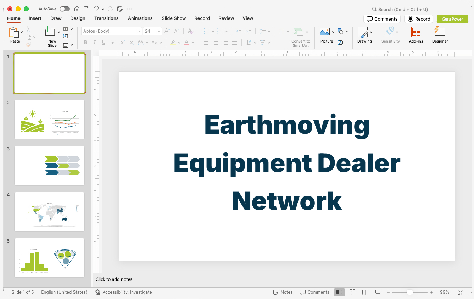Image resolution: width=474 pixels, height=299 pixels.
Task: Open the Designer icon
Action: (x=440, y=32)
